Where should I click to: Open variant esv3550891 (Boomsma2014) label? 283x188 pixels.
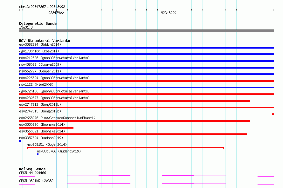click(x=42, y=131)
